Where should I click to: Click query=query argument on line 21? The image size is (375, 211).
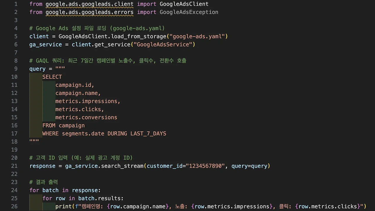coord(249,166)
